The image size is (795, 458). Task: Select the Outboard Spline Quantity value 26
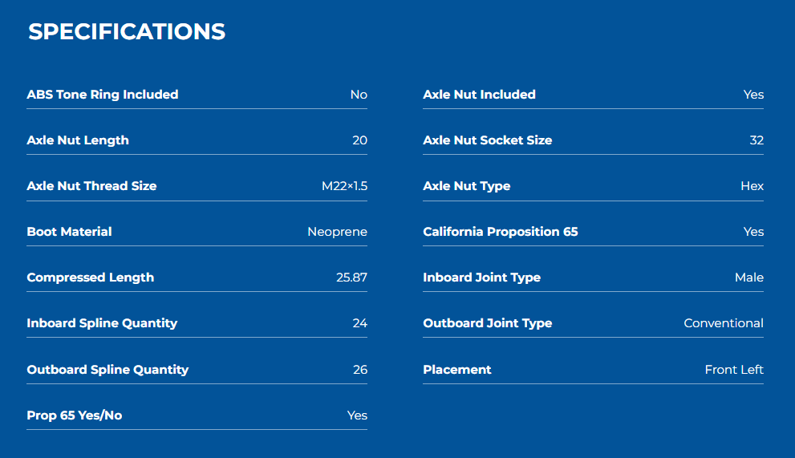coord(360,369)
